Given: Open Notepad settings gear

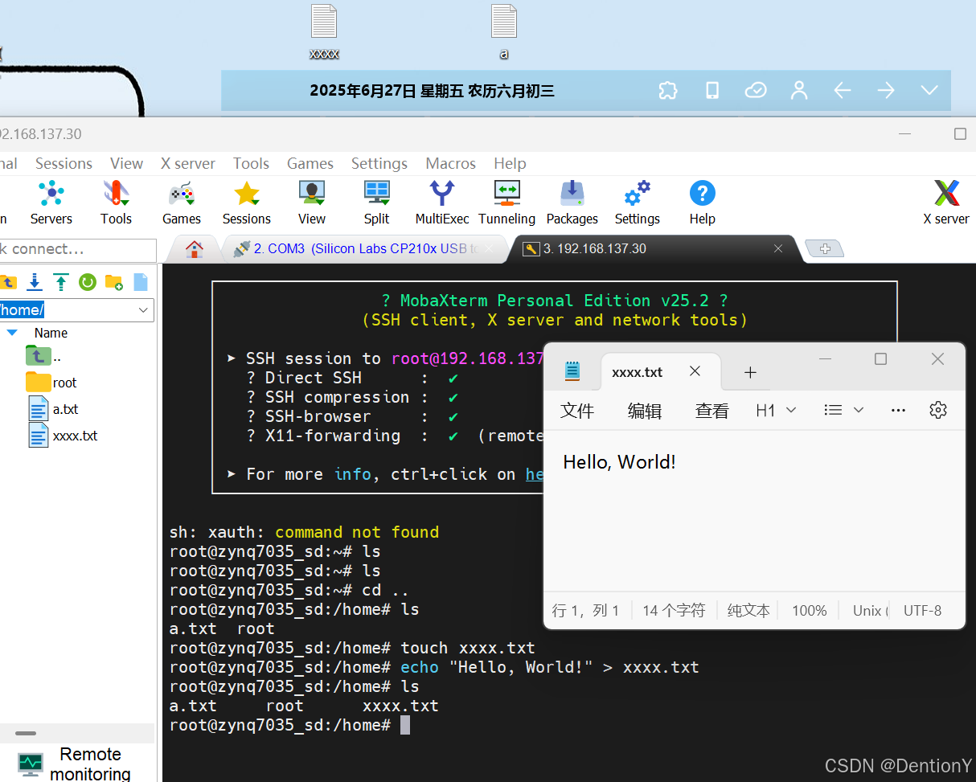Looking at the screenshot, I should (x=937, y=410).
